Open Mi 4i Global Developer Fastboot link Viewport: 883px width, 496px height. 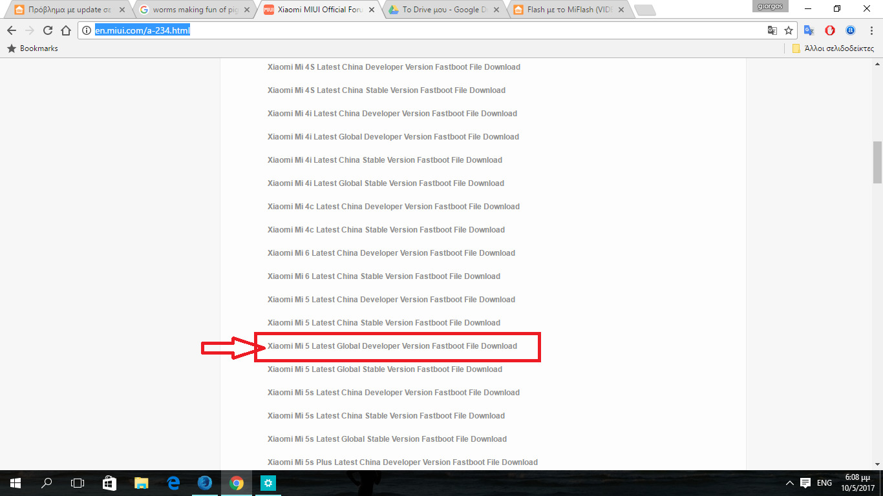tap(393, 137)
